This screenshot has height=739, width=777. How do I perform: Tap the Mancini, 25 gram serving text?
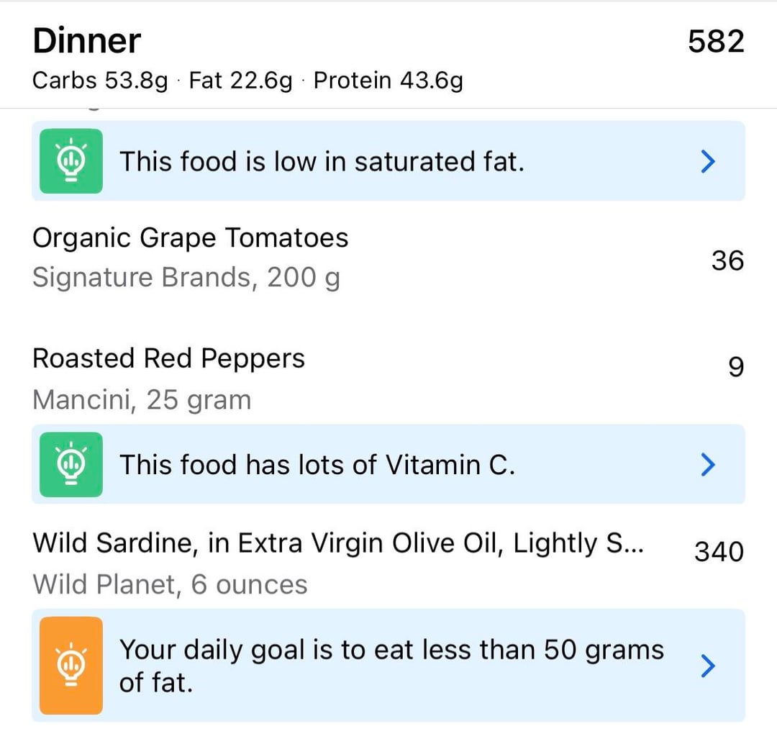pyautogui.click(x=142, y=399)
